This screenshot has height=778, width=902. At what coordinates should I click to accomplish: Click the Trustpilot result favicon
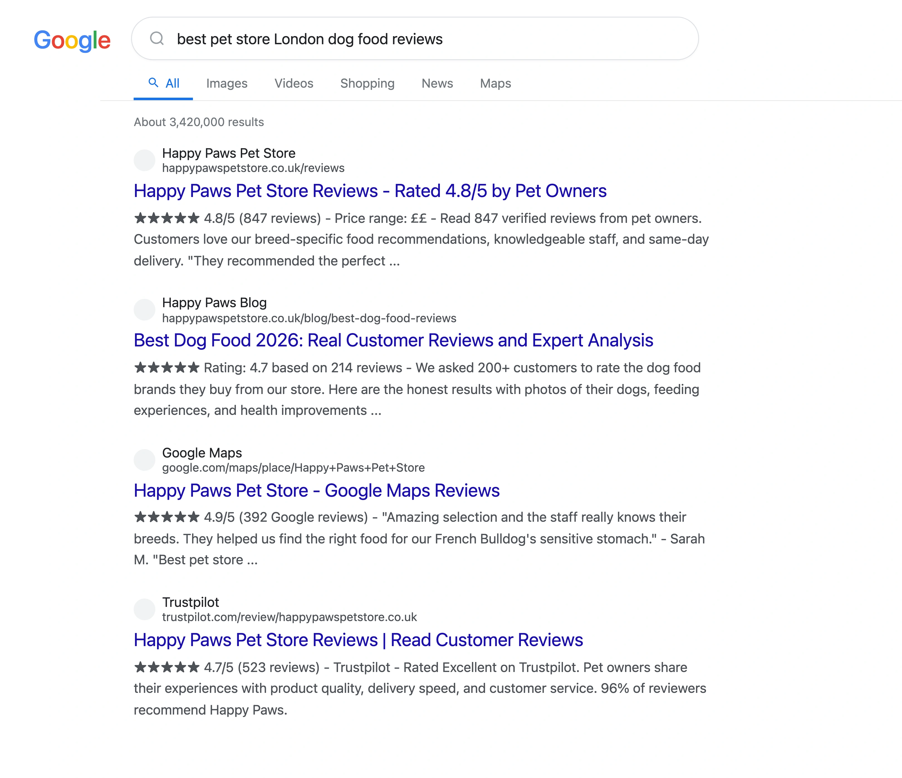[144, 609]
